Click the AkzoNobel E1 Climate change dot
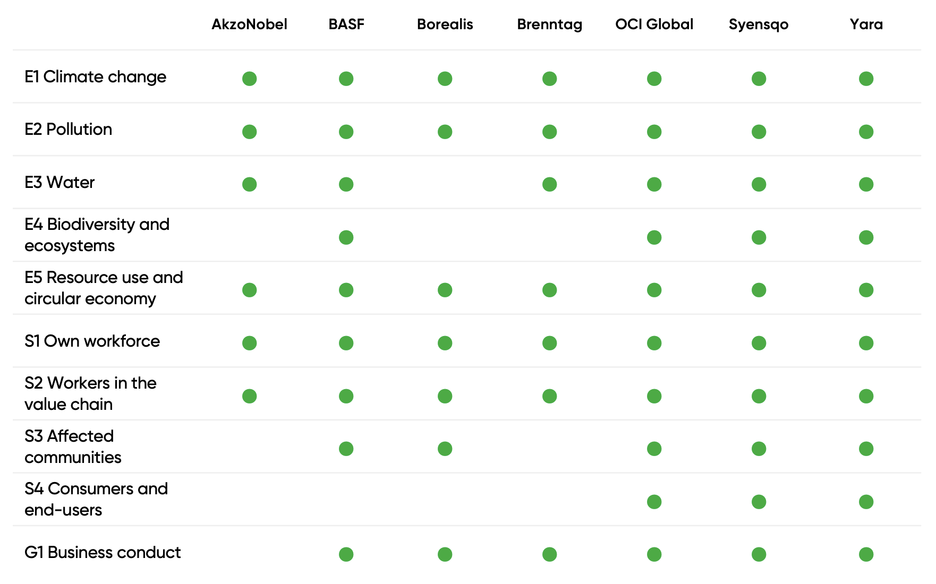The height and width of the screenshot is (584, 936). coord(249,79)
